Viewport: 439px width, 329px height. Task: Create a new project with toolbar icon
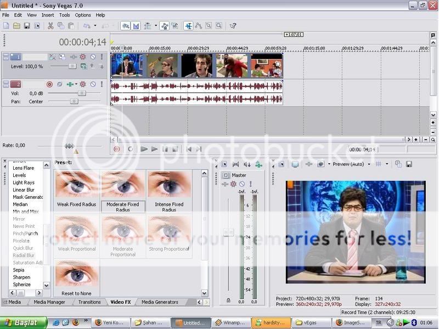click(6, 26)
